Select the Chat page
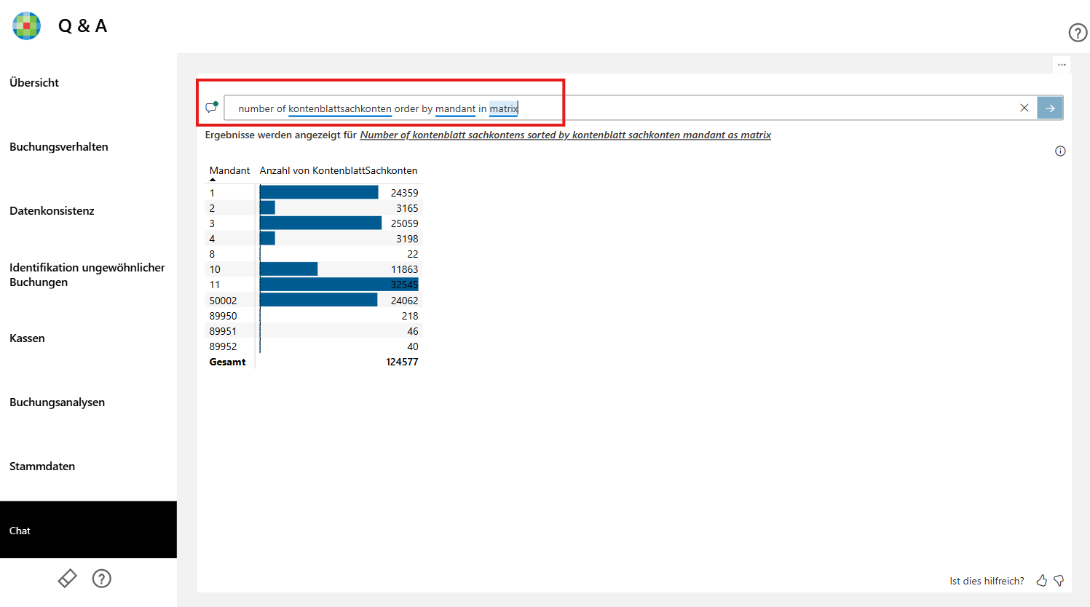 [88, 530]
